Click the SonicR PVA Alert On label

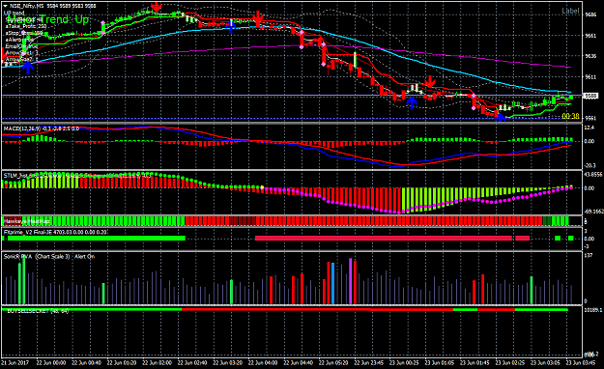coord(49,257)
